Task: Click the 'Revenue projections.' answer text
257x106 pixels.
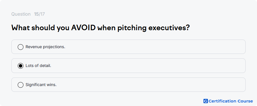Action: [x=45, y=47]
